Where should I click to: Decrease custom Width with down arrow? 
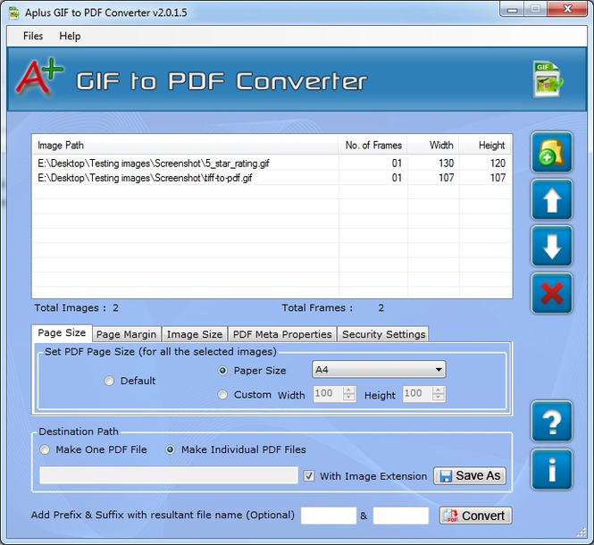point(348,398)
